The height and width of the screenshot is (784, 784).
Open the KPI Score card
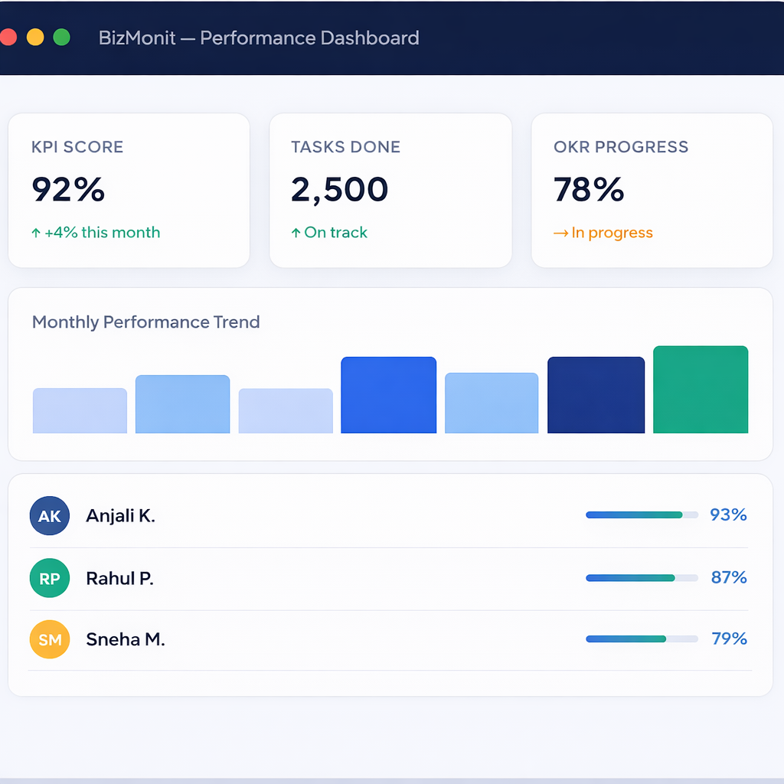pos(129,191)
